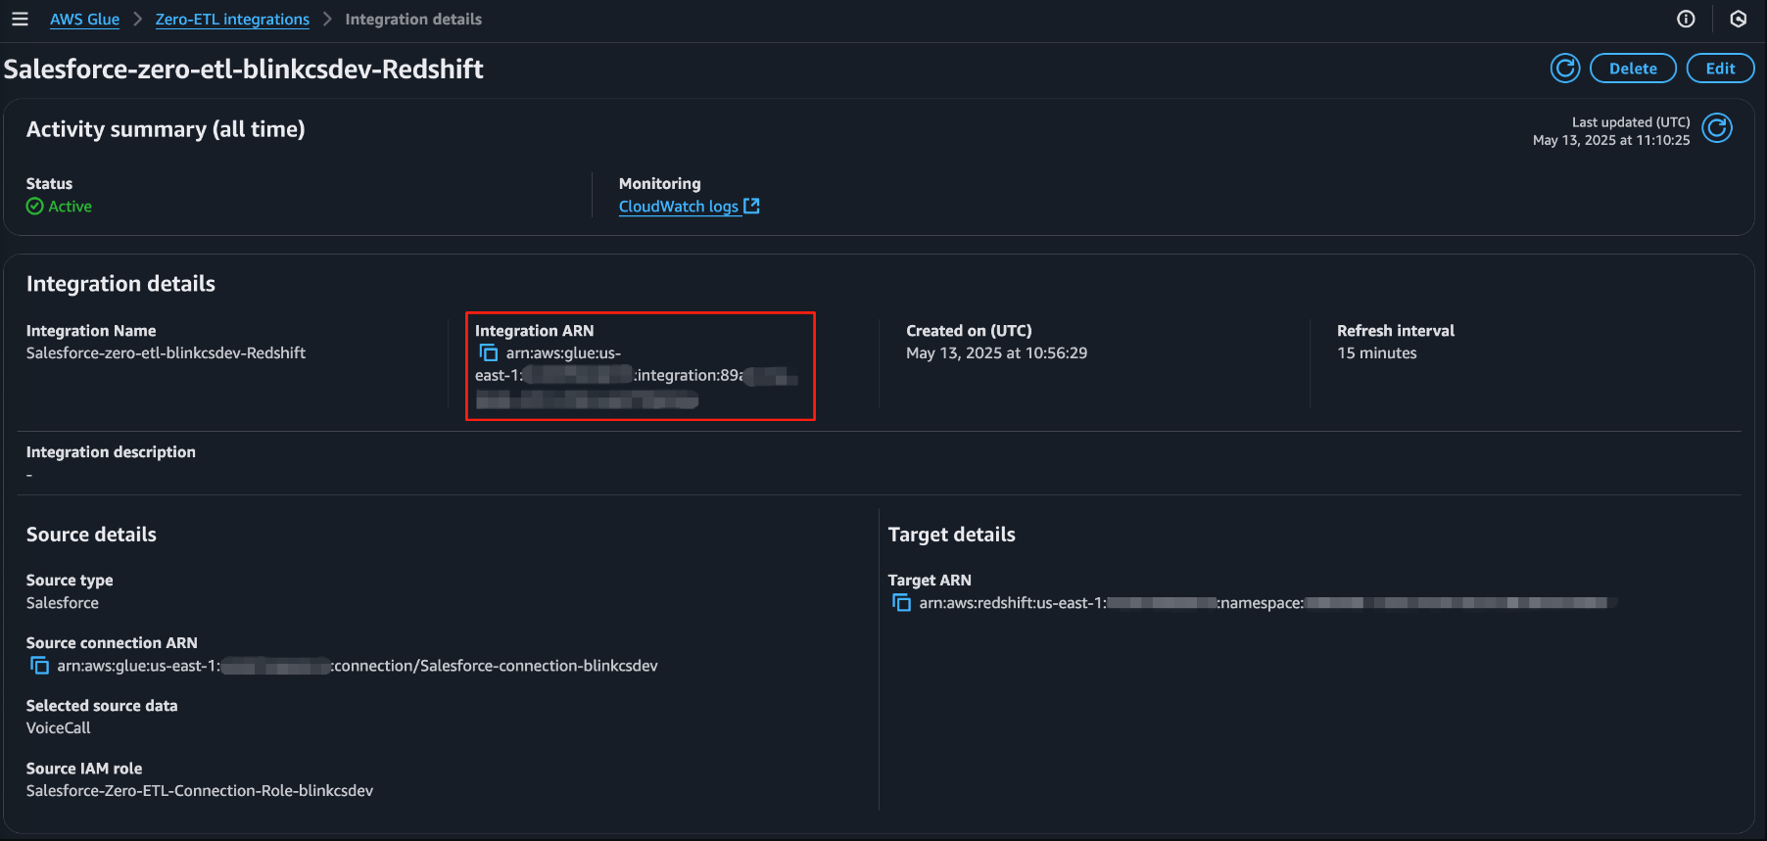Open the hexagon settings icon in top bar
Viewport: 1767px width, 841px height.
tap(1739, 19)
